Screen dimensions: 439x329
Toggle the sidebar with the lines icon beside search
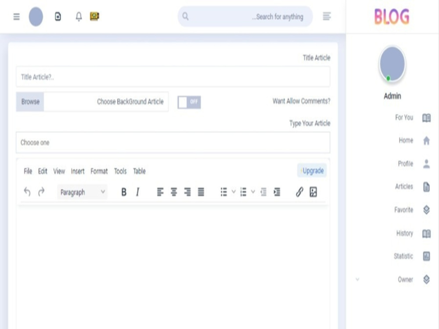click(327, 17)
